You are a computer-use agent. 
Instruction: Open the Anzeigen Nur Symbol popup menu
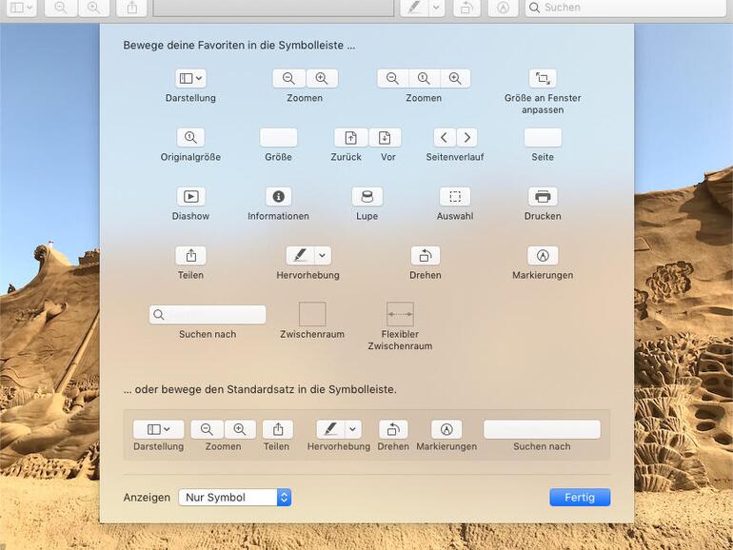(x=235, y=498)
